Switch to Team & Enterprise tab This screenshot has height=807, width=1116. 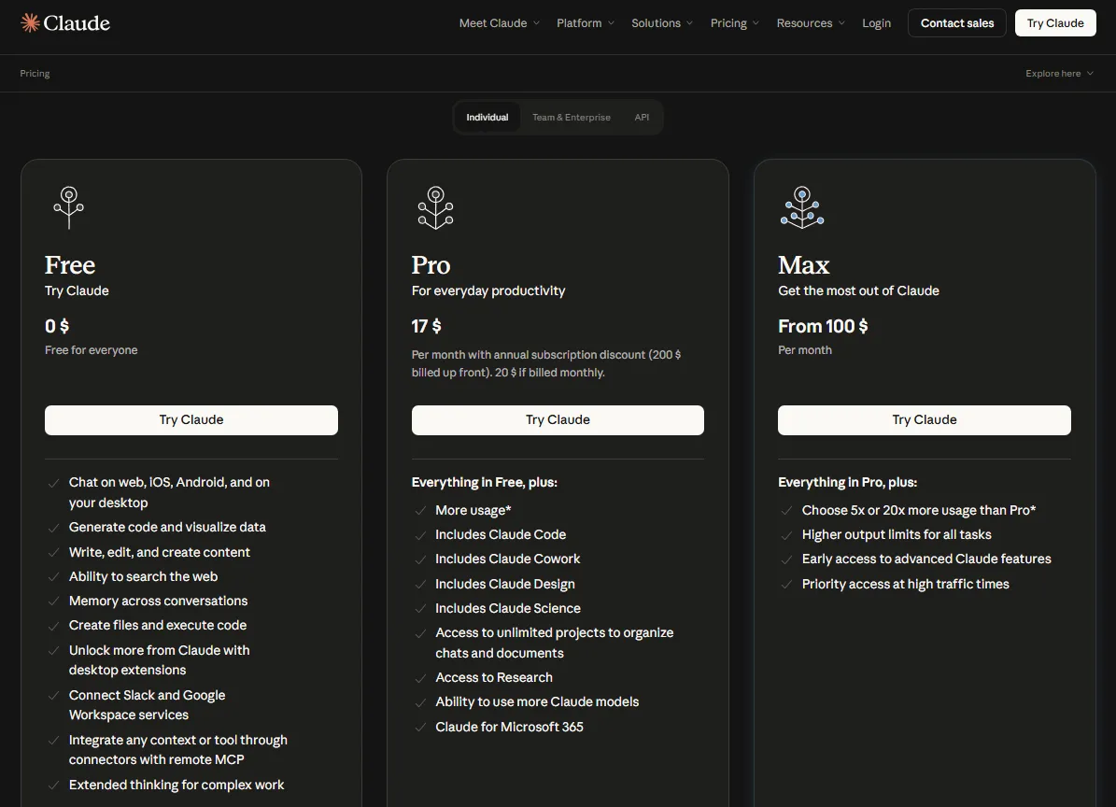pos(571,118)
